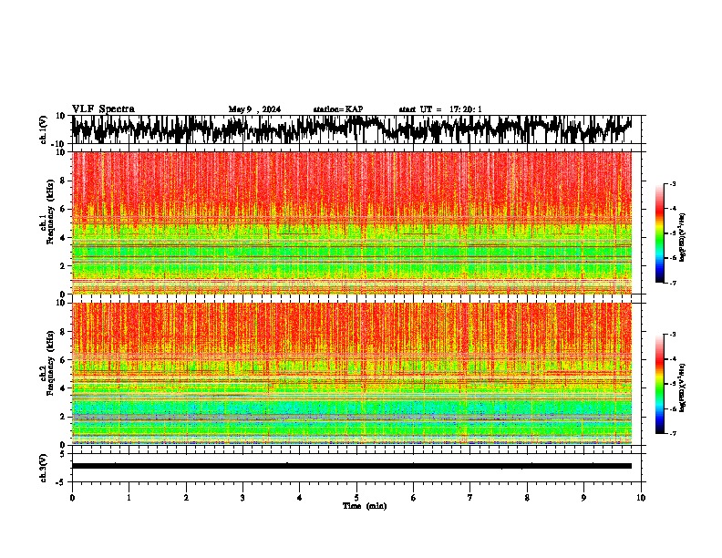Click the "-7" label on ch.2 color bar

(x=672, y=433)
